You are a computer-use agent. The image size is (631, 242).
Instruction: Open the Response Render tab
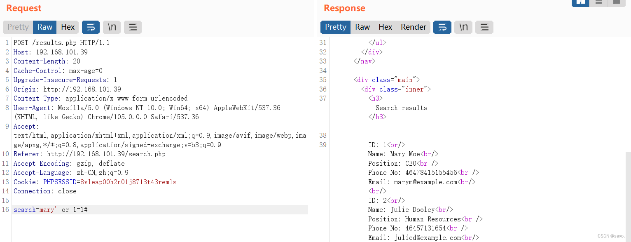(413, 27)
